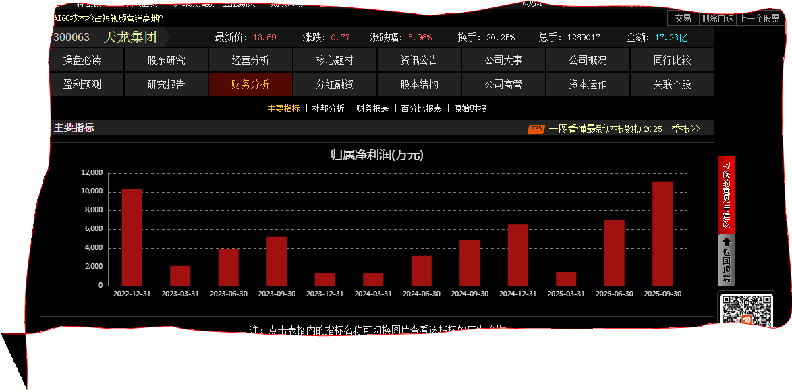
Task: Open the 操盘必读 tab
Action: (82, 61)
